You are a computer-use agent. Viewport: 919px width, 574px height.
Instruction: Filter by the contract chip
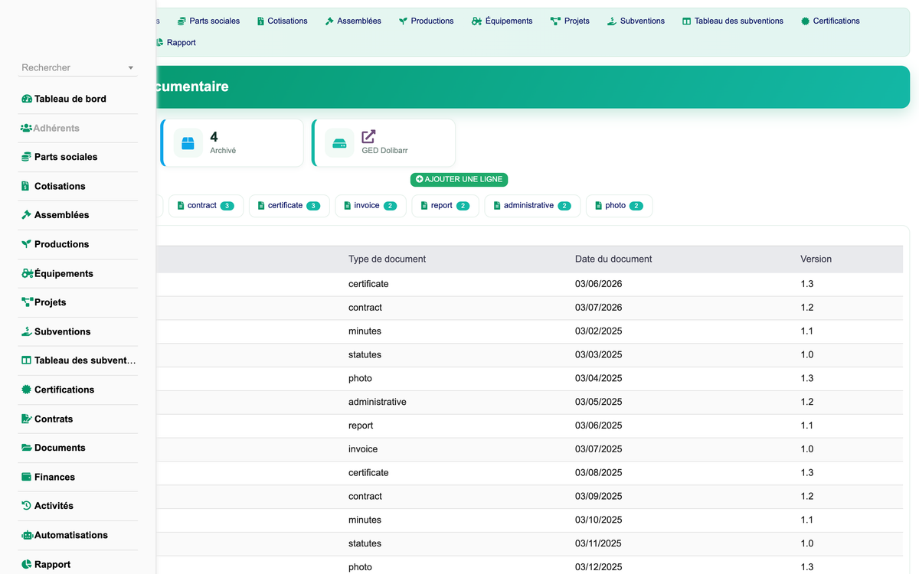206,206
